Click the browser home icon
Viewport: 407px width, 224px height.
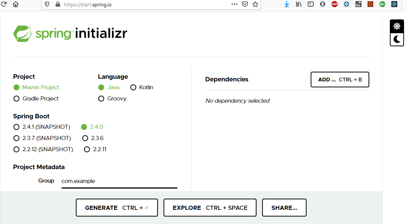[x=16, y=4]
